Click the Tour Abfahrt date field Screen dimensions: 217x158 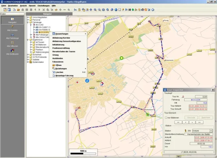198,106
